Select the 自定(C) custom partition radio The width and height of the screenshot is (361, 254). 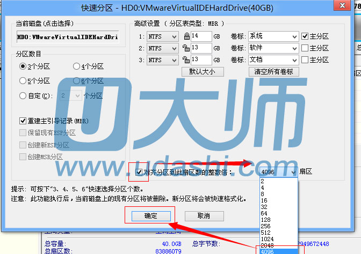tap(23, 96)
